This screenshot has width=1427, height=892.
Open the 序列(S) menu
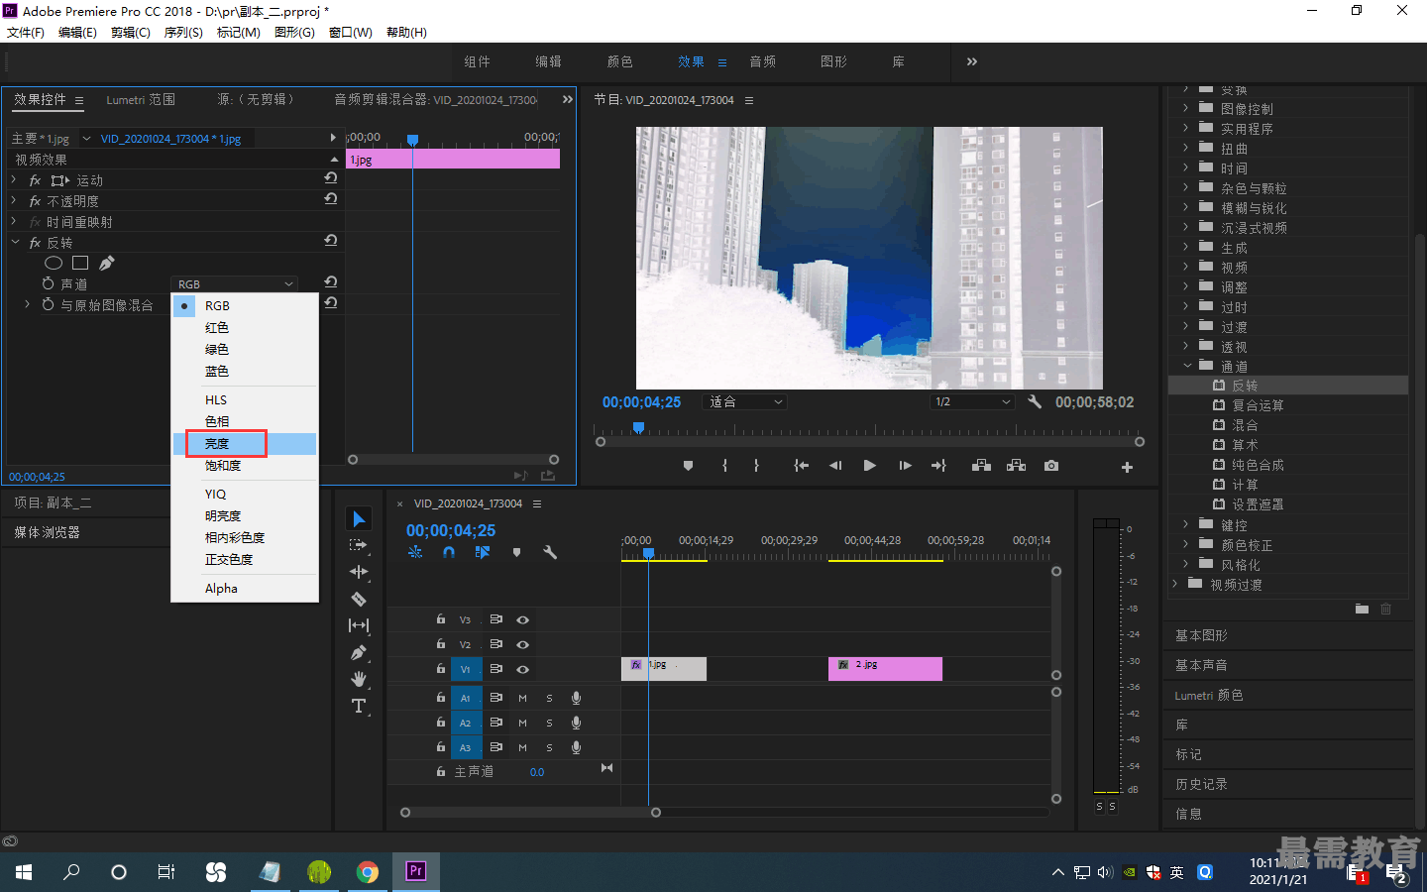point(183,32)
